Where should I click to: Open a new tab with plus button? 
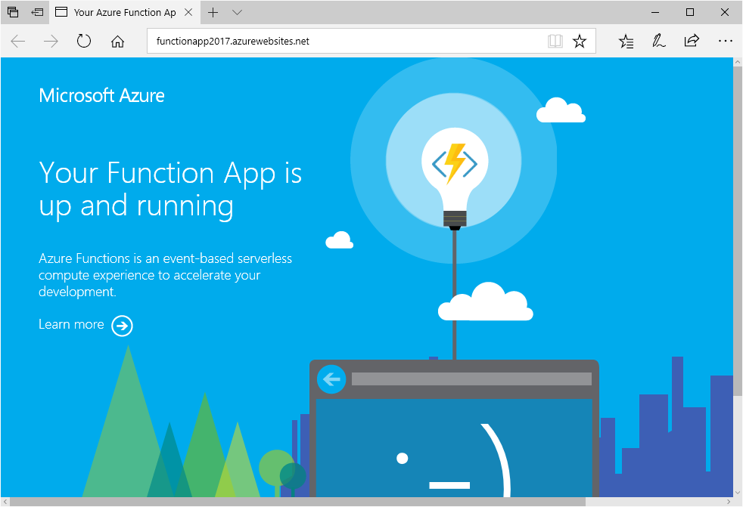tap(213, 12)
